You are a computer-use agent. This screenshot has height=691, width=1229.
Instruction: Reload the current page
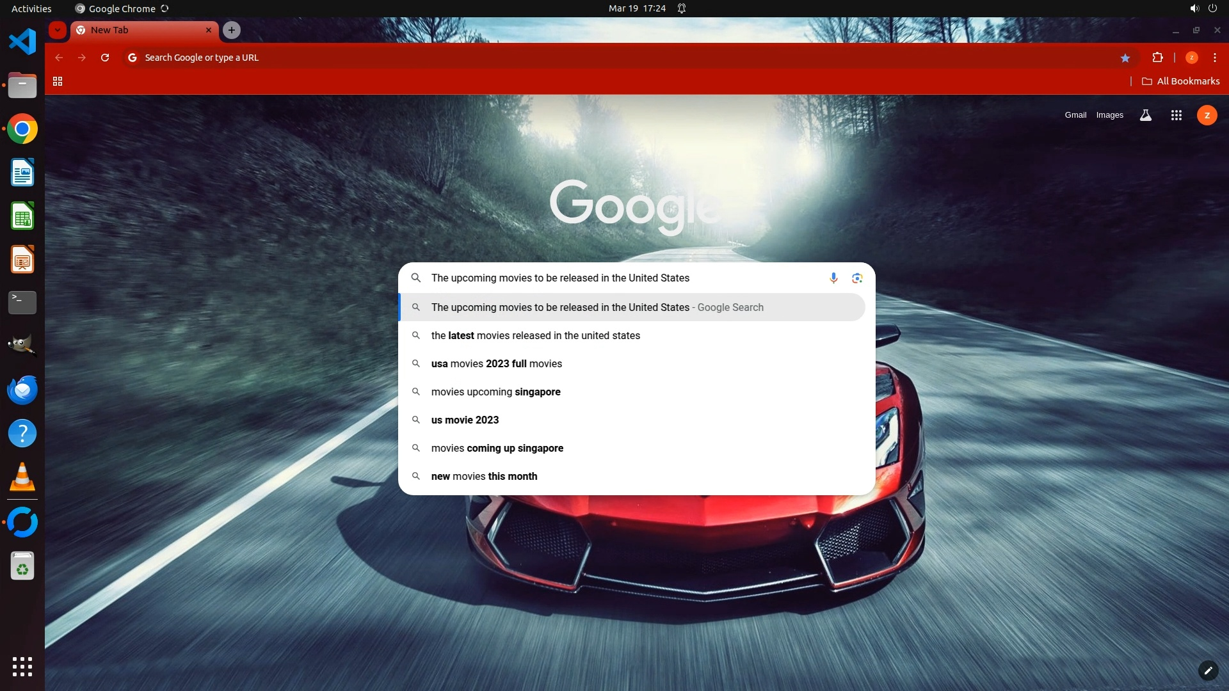(105, 58)
